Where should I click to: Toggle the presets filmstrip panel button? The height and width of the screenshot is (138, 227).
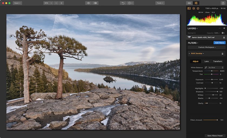tap(189, 3)
